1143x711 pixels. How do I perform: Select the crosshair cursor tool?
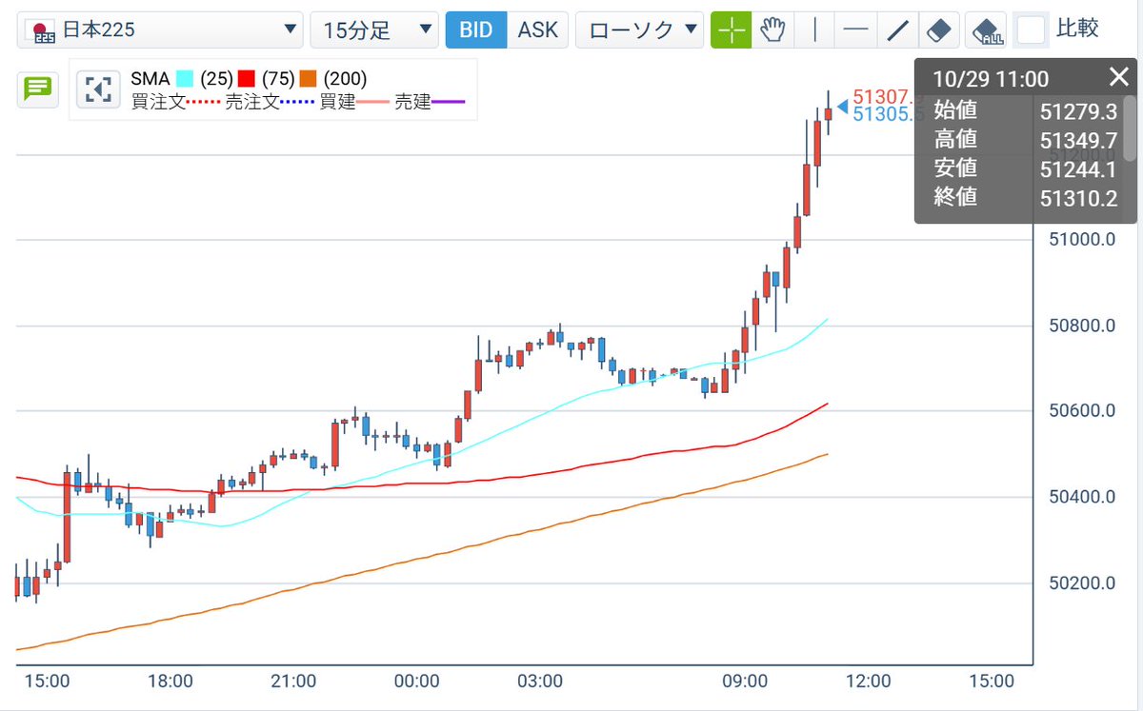coord(731,30)
